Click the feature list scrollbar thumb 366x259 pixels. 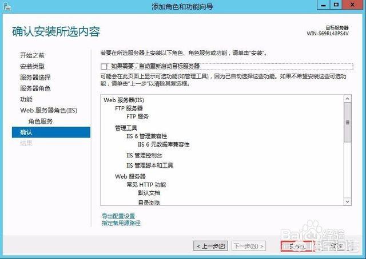pos(347,122)
